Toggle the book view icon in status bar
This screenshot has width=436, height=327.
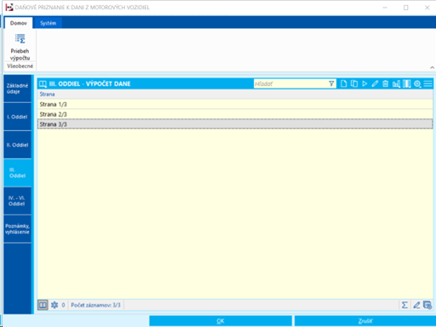(43, 305)
